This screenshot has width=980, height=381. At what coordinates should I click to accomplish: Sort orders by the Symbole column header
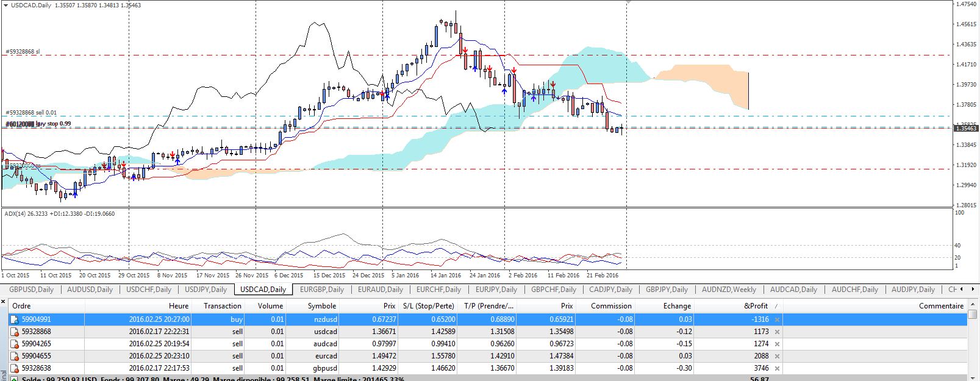coord(321,306)
